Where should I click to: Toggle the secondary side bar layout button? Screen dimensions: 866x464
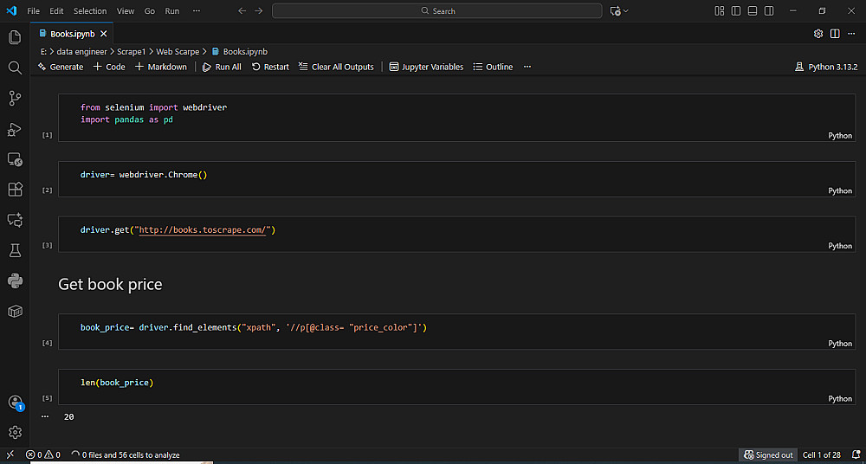(769, 11)
